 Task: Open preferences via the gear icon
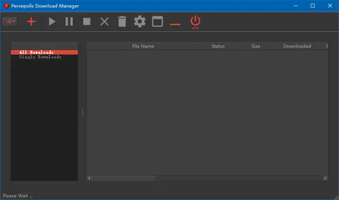click(x=140, y=21)
